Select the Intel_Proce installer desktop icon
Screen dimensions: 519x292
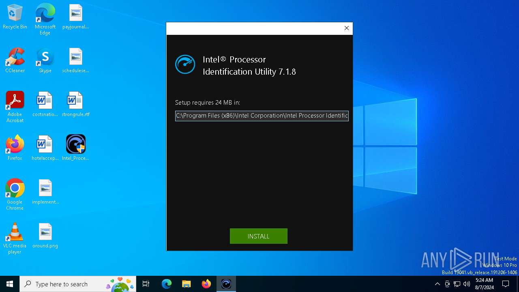coord(75,148)
